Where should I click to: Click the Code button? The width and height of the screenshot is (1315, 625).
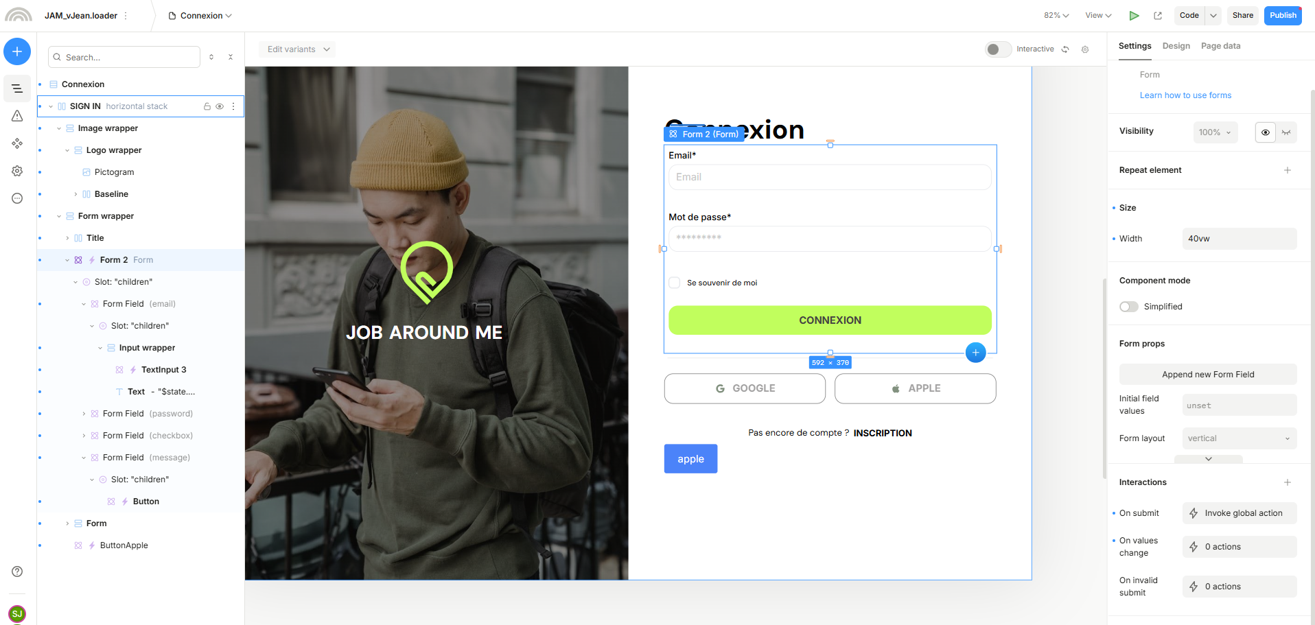pos(1189,15)
